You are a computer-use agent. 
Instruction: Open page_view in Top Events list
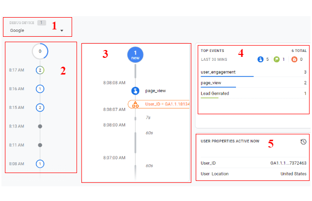tap(254, 83)
